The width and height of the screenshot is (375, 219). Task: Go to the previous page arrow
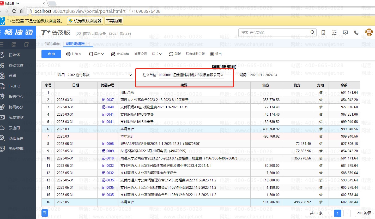(x=328, y=213)
